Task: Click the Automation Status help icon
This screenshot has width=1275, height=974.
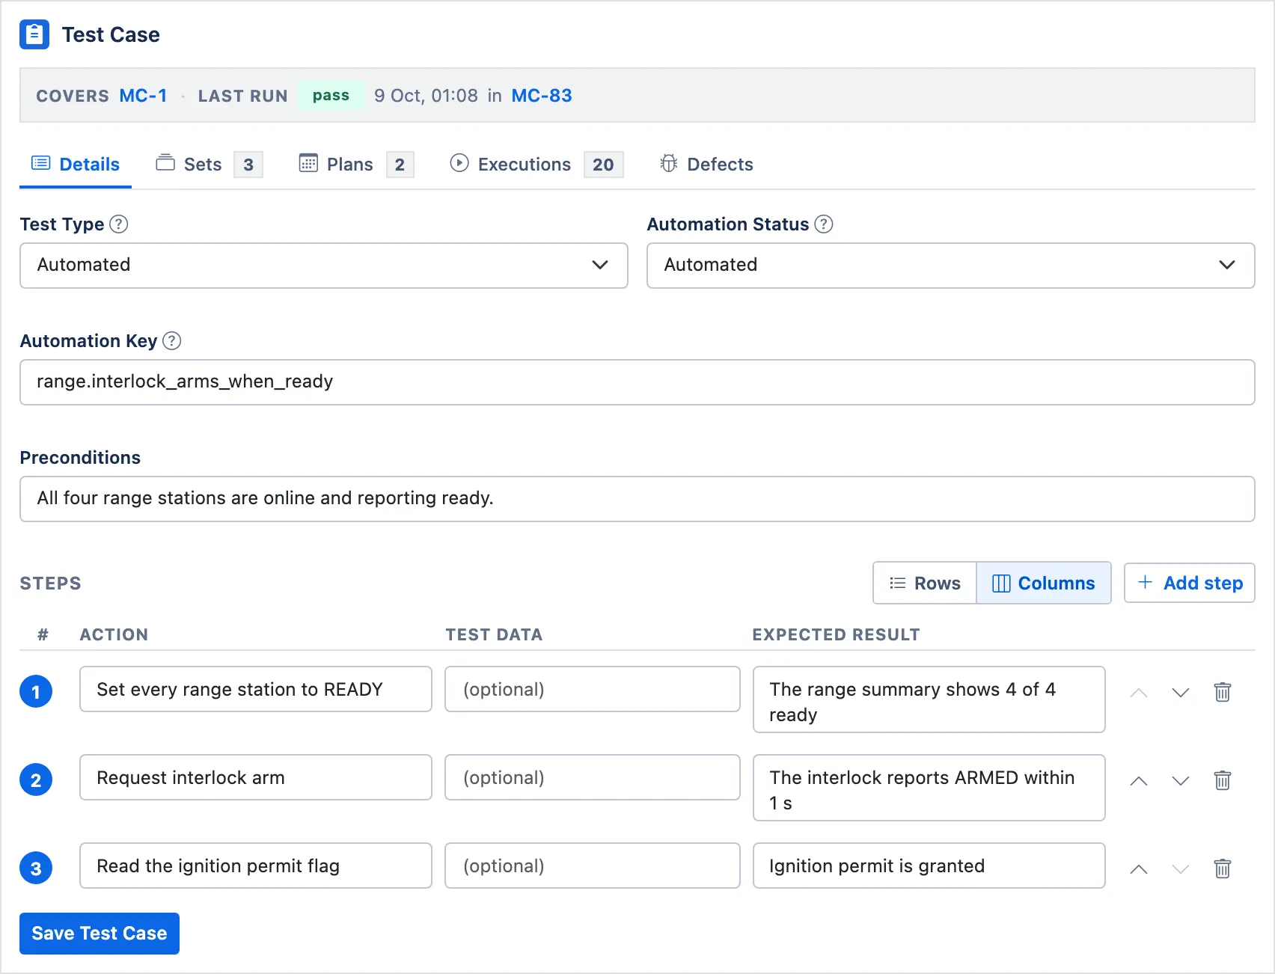Action: click(x=824, y=224)
